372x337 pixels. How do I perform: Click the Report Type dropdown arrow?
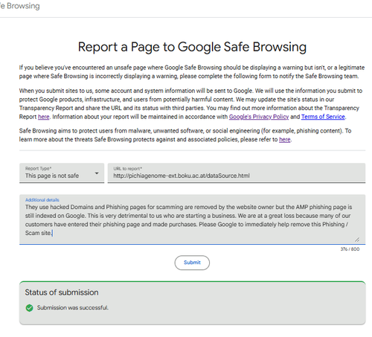(97, 173)
